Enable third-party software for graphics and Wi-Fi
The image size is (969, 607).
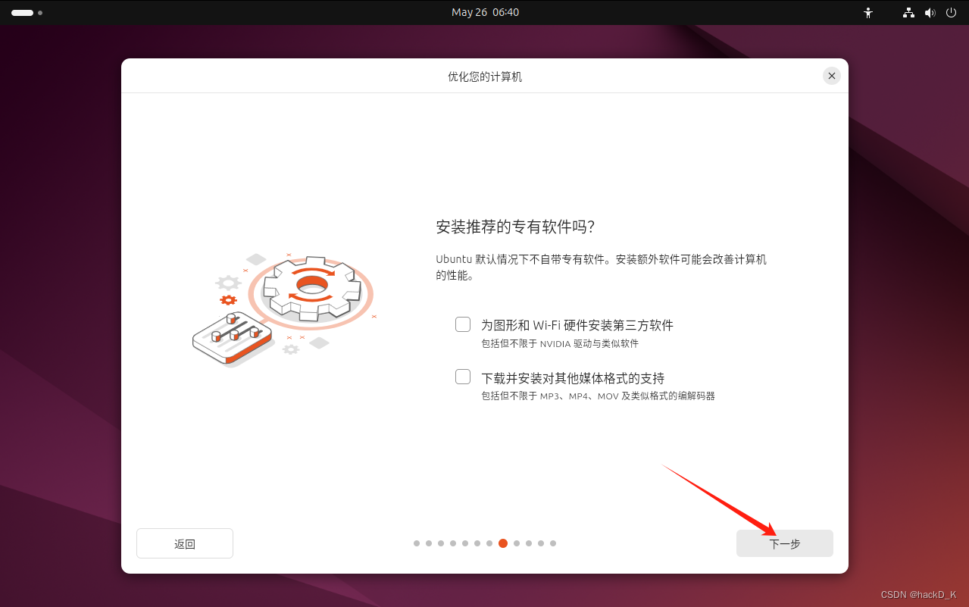463,324
